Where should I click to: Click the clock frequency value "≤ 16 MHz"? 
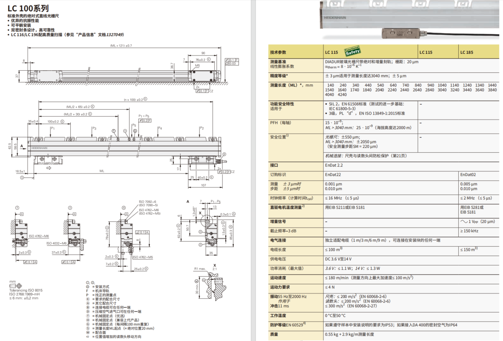[x=334, y=198]
